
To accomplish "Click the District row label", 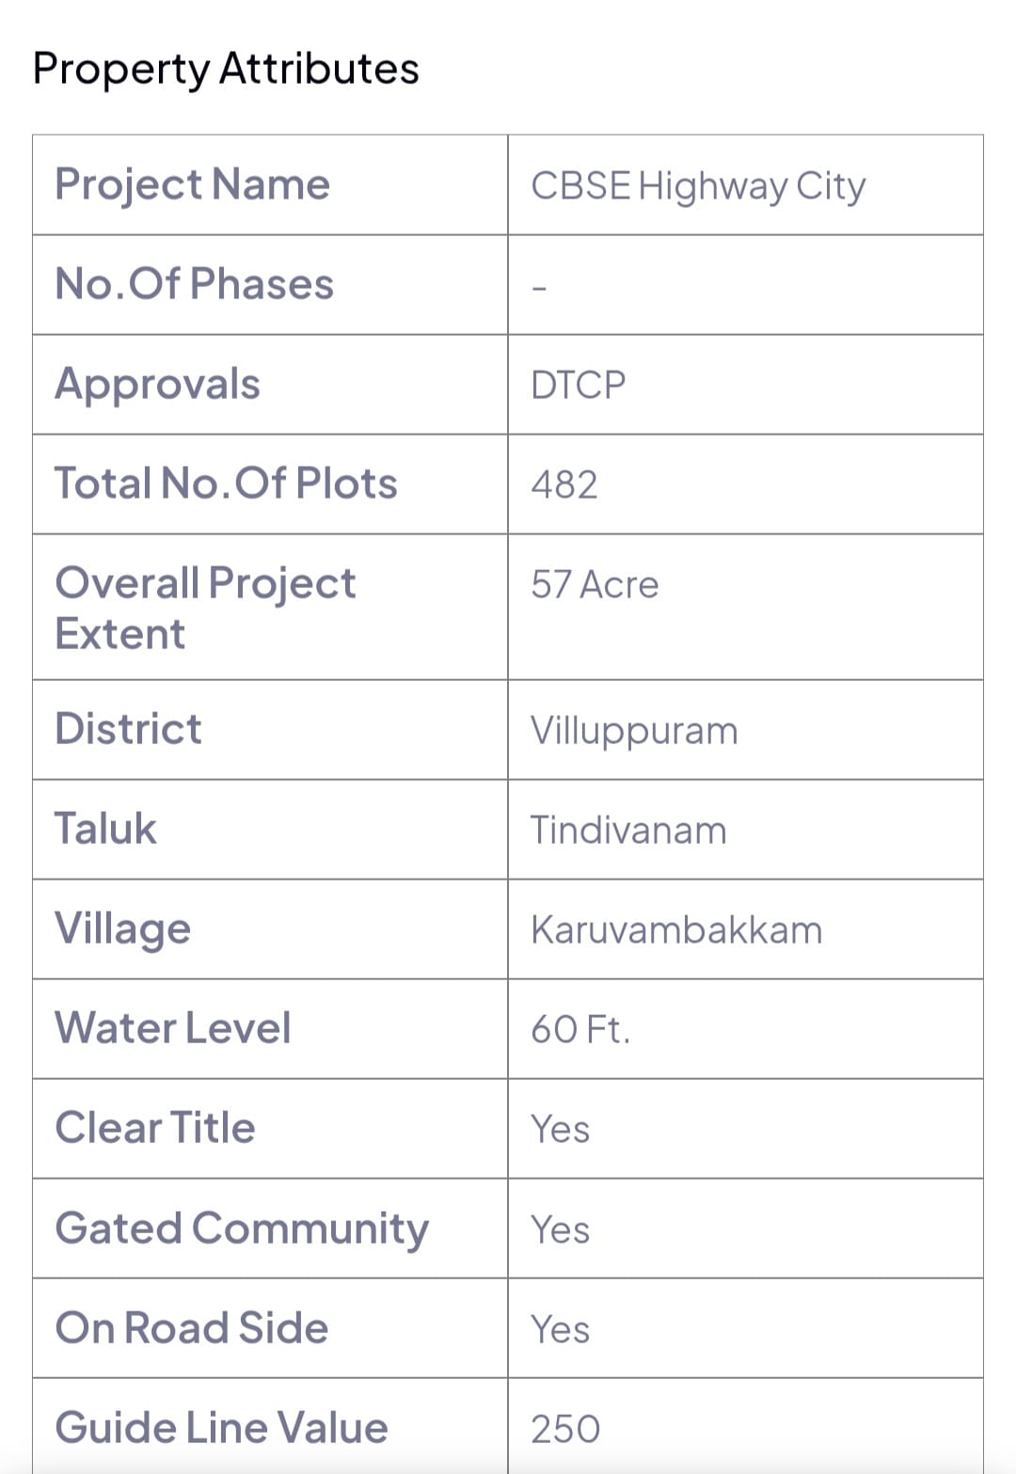I will pyautogui.click(x=129, y=729).
